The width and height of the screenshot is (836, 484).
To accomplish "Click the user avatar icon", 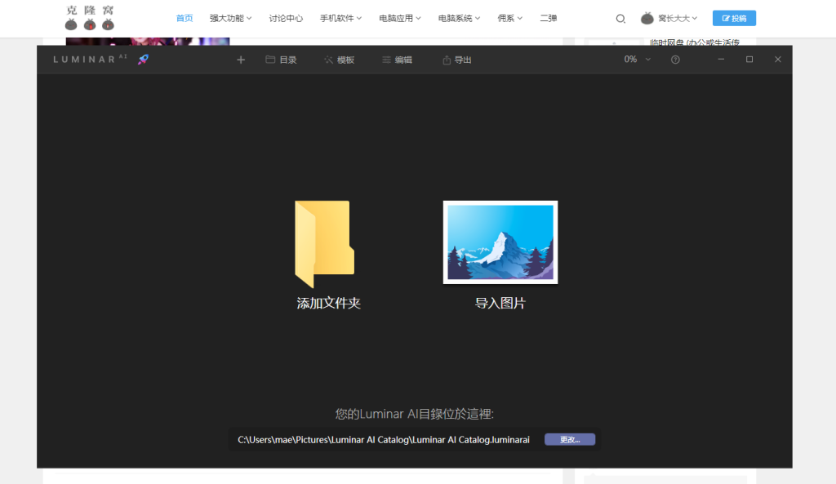I will (647, 18).
